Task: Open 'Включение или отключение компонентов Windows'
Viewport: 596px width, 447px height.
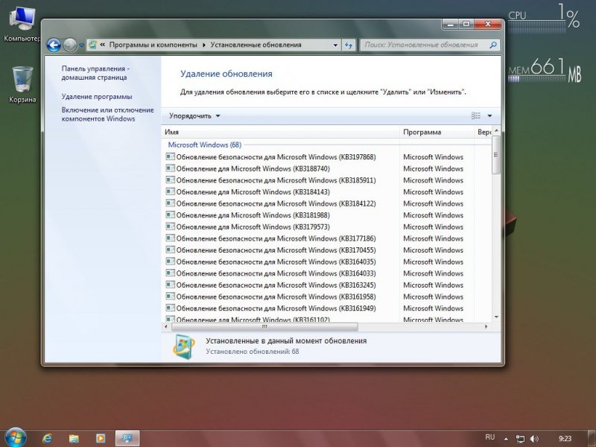Action: (107, 114)
